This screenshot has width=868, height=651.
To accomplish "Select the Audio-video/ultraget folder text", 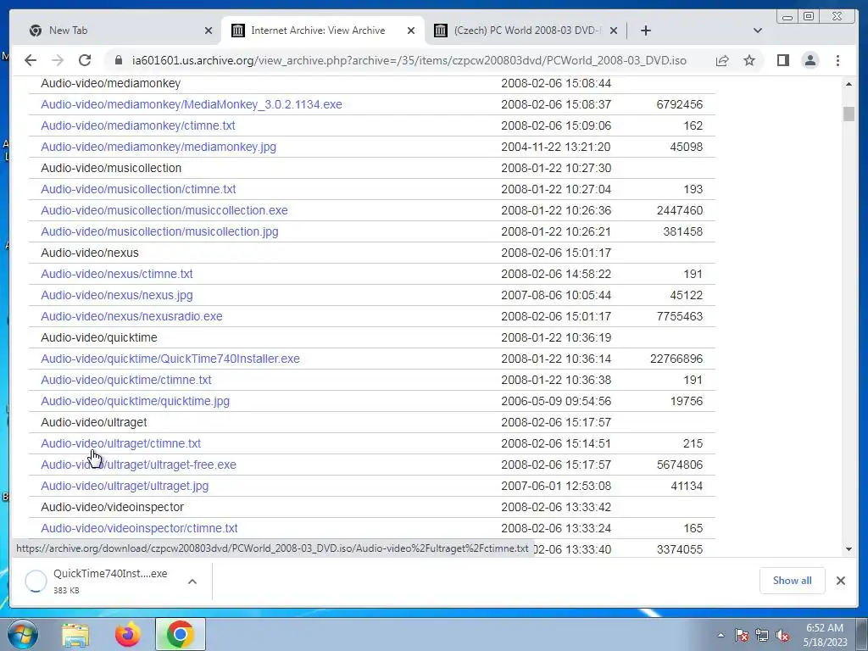I will coord(94,422).
